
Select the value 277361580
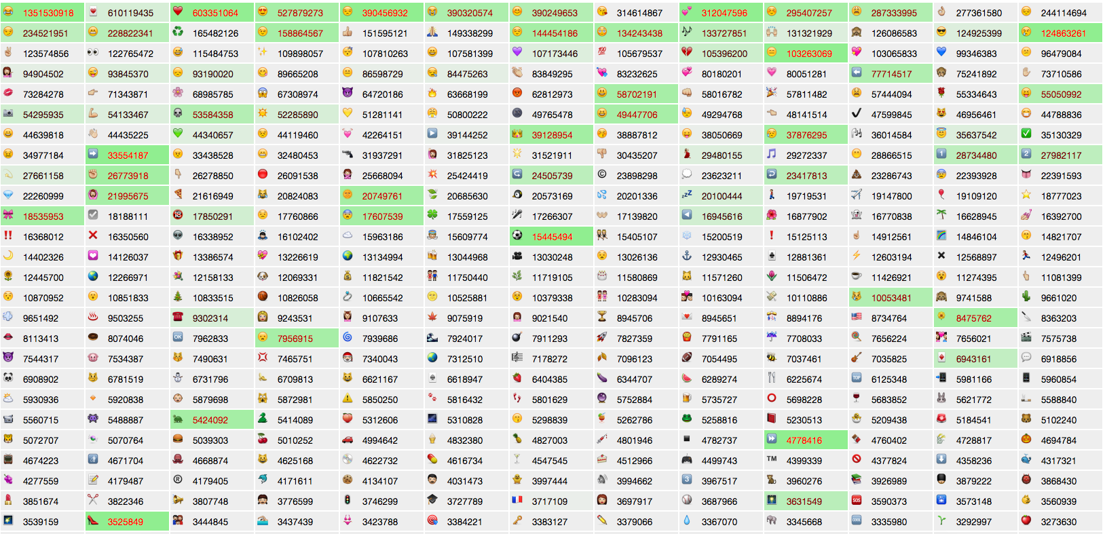pos(979,13)
